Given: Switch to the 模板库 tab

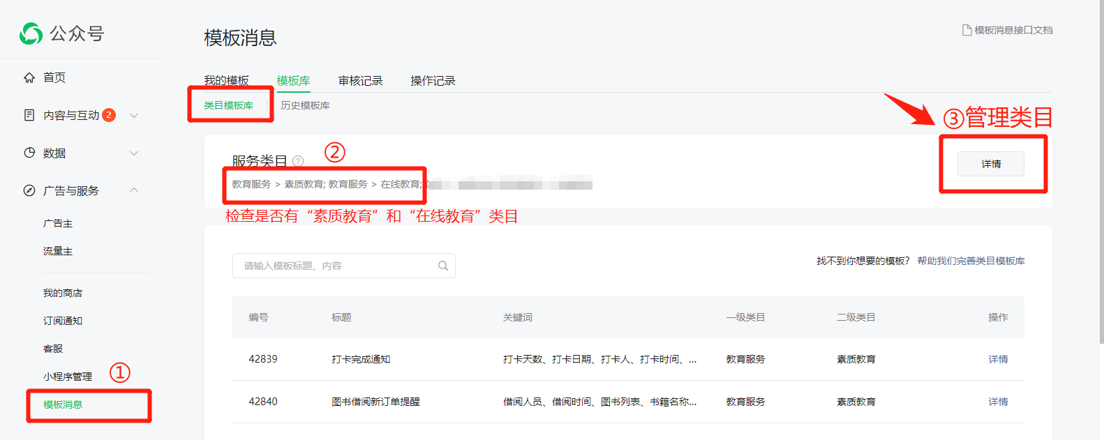Looking at the screenshot, I should [x=293, y=80].
